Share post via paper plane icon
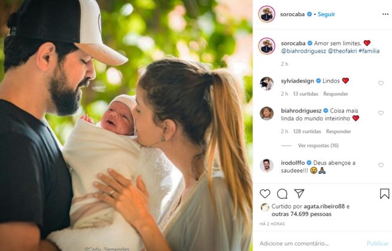 pos(299,193)
